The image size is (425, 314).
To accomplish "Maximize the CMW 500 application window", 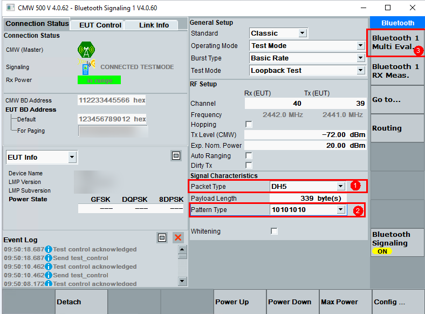I will click(388, 8).
